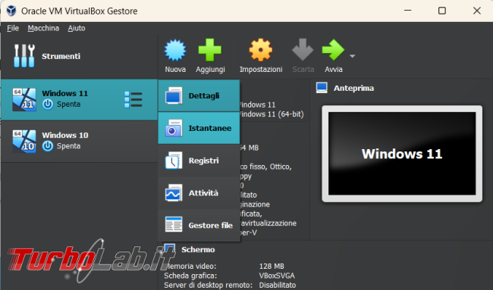Click the Nuova toolbar label
This screenshot has width=493, height=290.
coord(175,70)
